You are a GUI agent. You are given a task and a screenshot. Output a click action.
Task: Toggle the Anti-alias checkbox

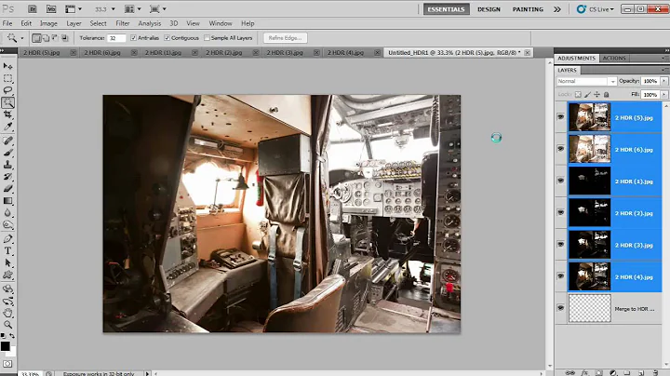133,38
